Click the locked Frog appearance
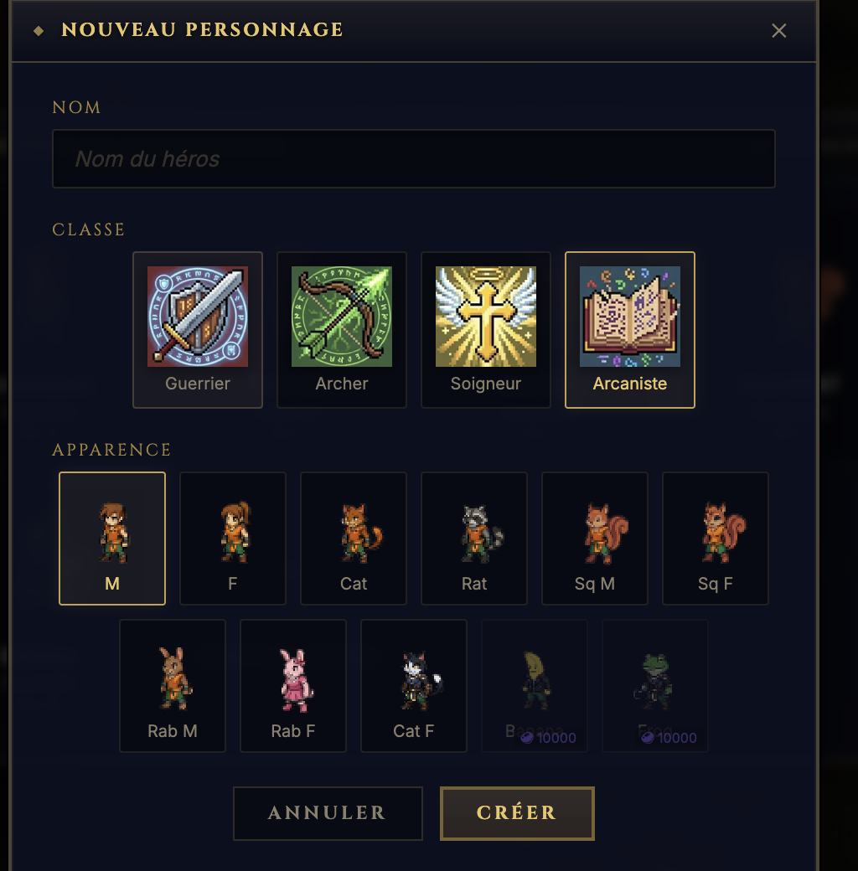 click(655, 680)
